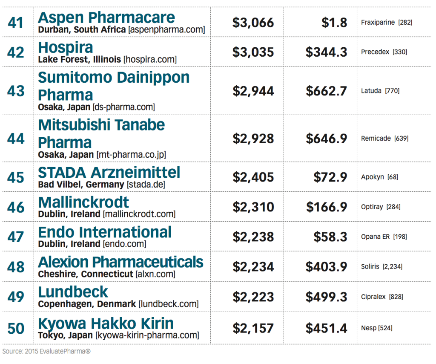Click the $662.7 R&D spend value
The width and height of the screenshot is (436, 364).
point(326,91)
